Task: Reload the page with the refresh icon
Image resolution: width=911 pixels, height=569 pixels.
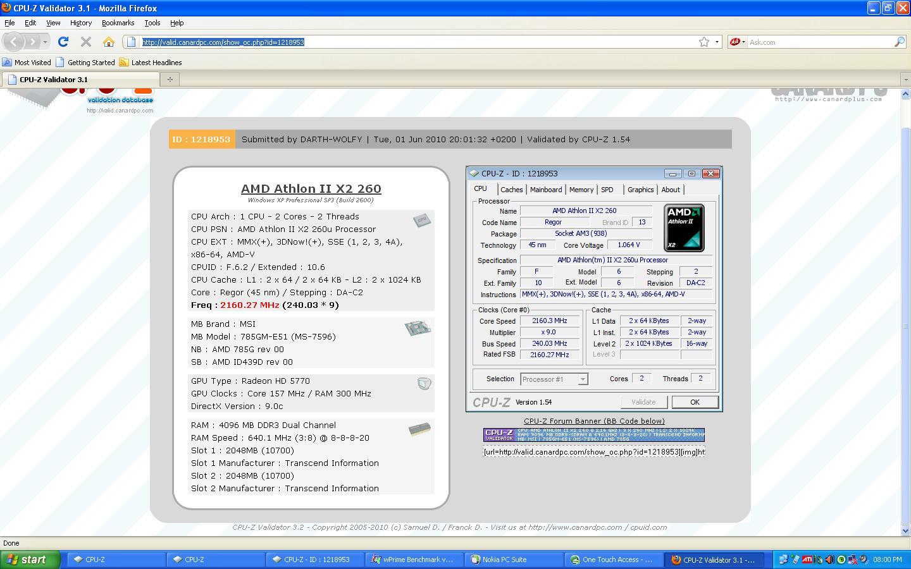Action: [63, 42]
